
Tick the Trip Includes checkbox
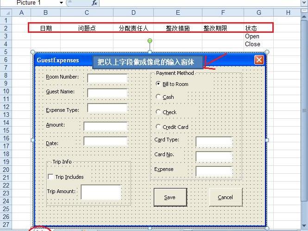point(50,177)
